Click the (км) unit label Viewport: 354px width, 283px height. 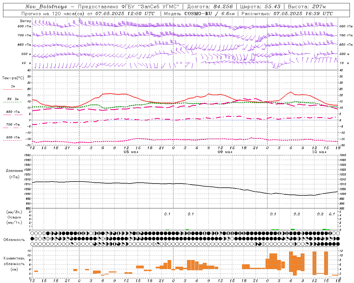pos(14,269)
